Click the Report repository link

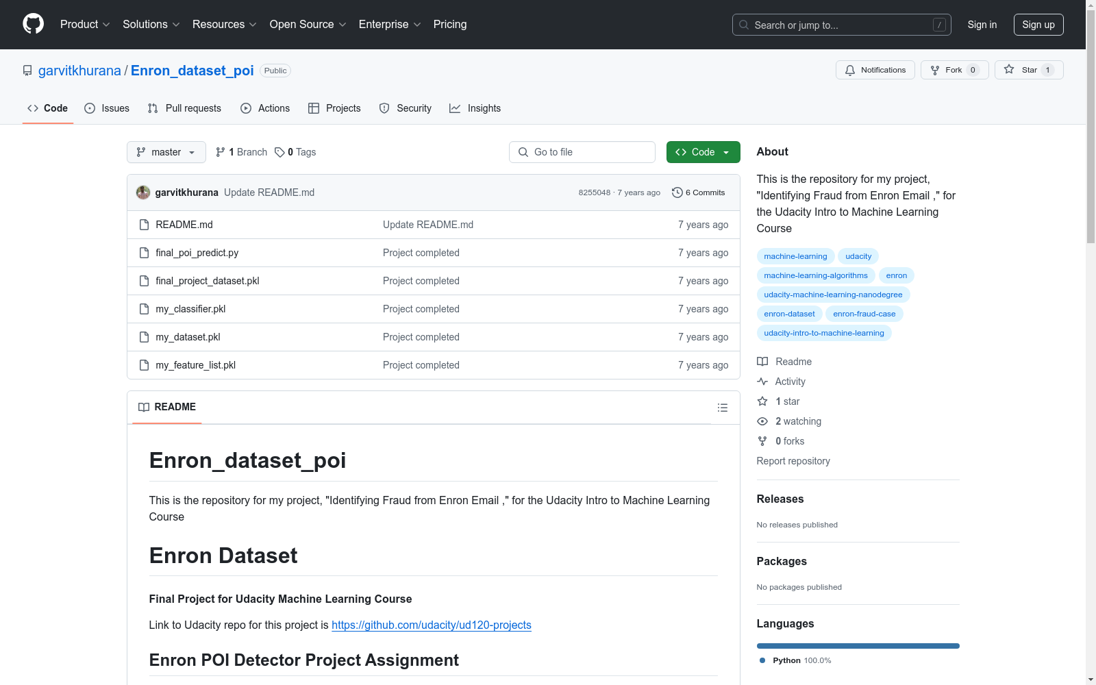click(793, 461)
